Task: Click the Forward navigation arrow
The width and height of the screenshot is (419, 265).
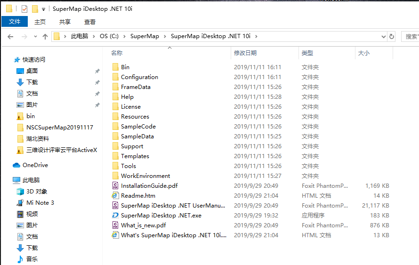Action: click(24, 37)
